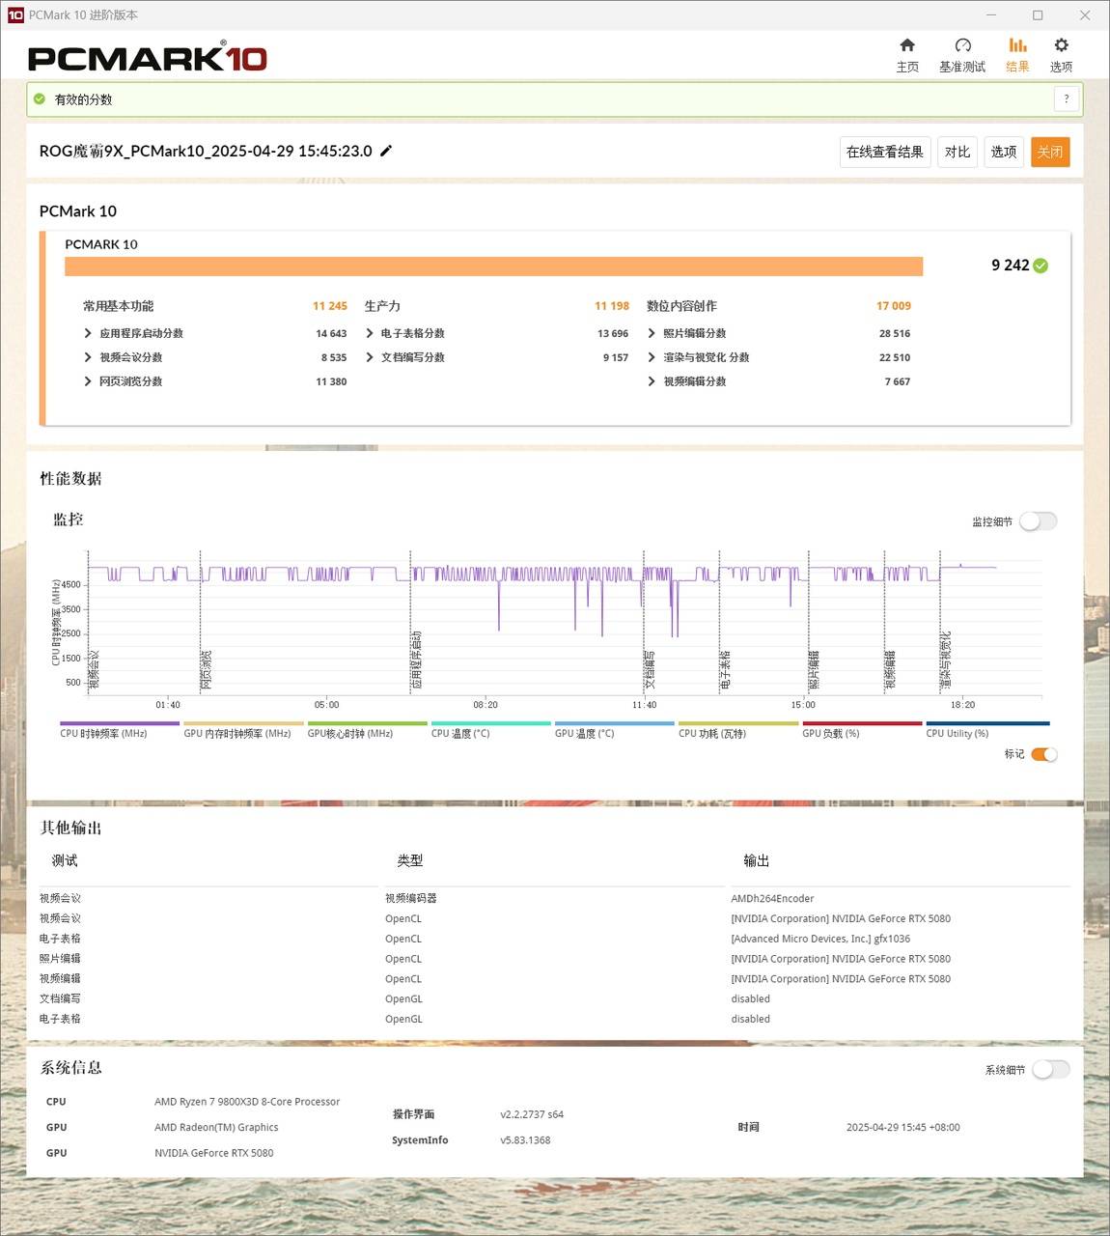1110x1236 pixels.
Task: Click the green valid score check icon
Action: pyautogui.click(x=40, y=98)
